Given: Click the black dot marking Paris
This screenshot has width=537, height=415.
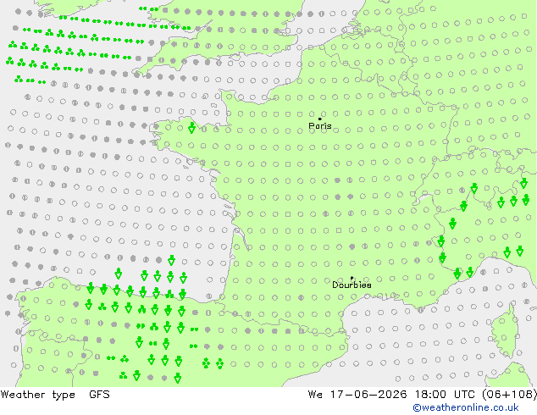Looking at the screenshot, I should [x=320, y=119].
